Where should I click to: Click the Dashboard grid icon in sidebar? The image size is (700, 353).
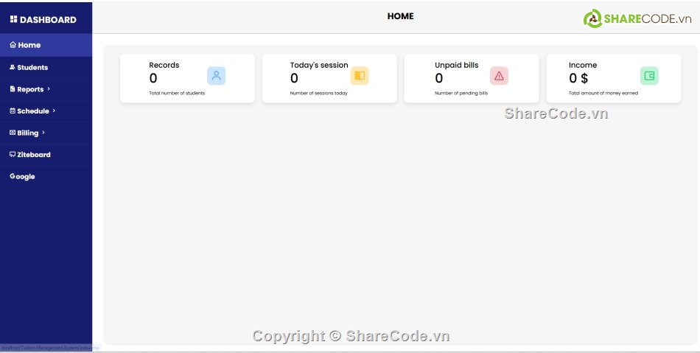pyautogui.click(x=13, y=19)
